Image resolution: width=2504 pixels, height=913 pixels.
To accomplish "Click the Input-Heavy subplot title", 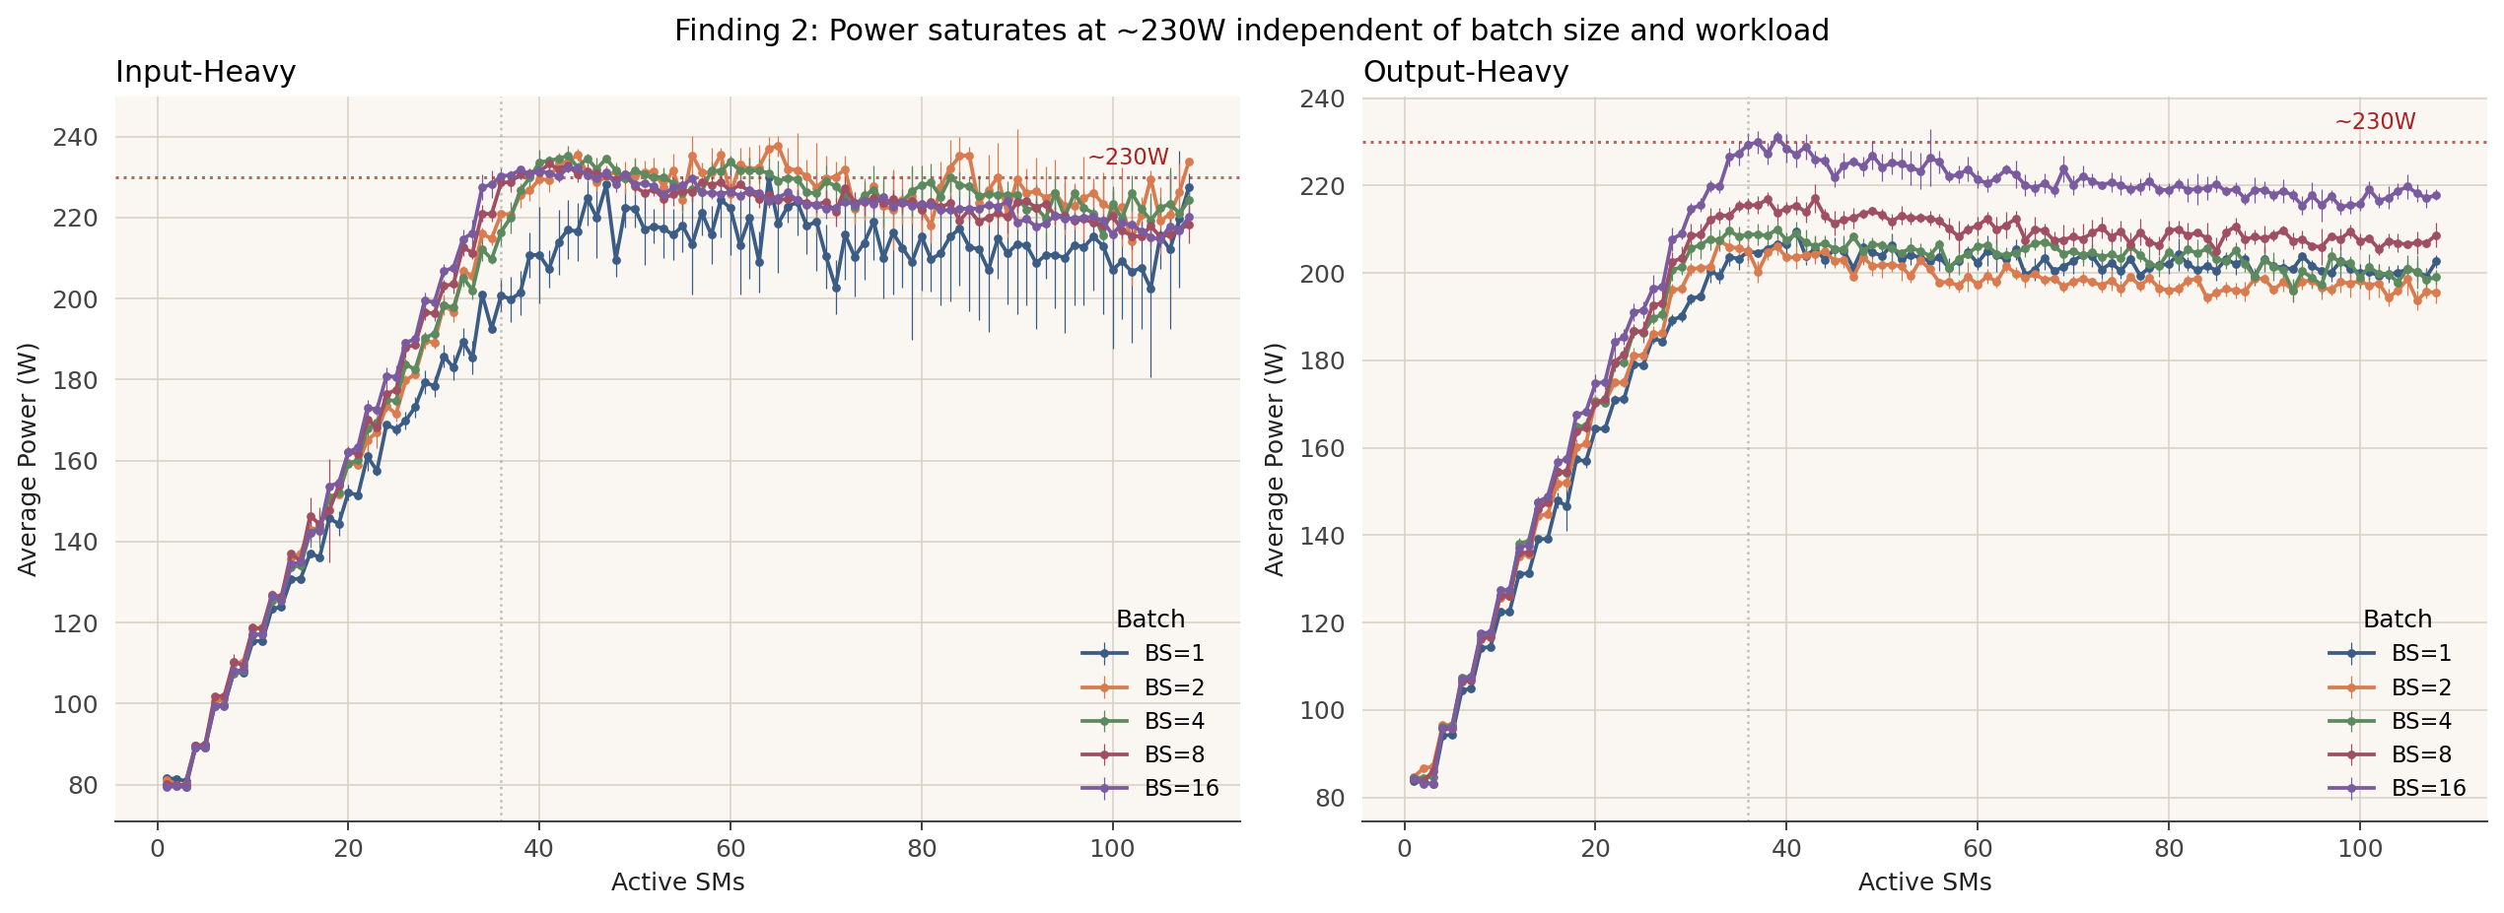I will coord(205,72).
